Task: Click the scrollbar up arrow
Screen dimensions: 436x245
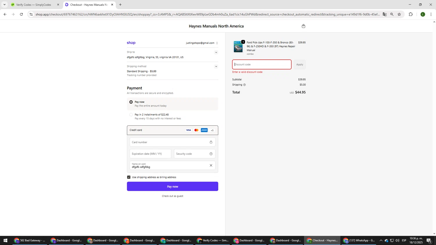Action: tap(434, 21)
